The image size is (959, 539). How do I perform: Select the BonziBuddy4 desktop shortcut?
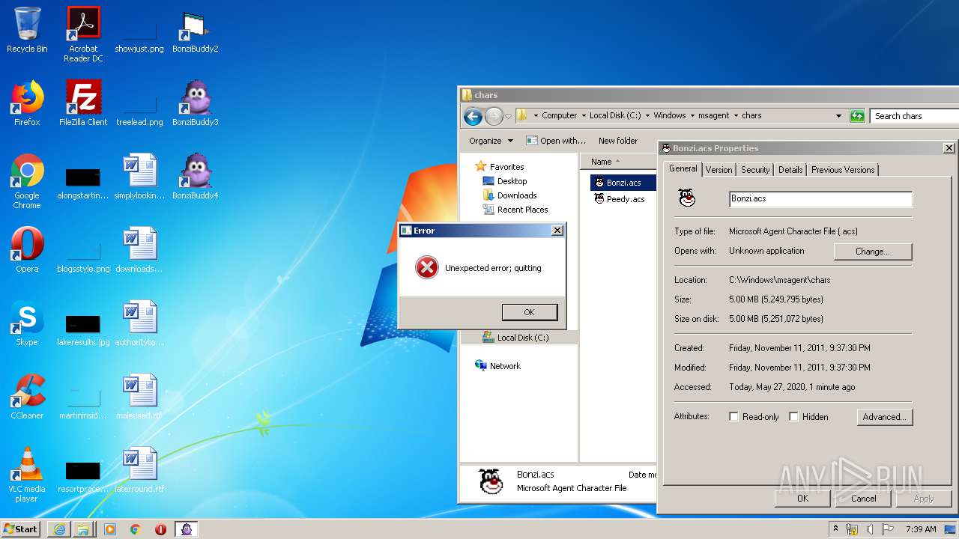pos(195,177)
